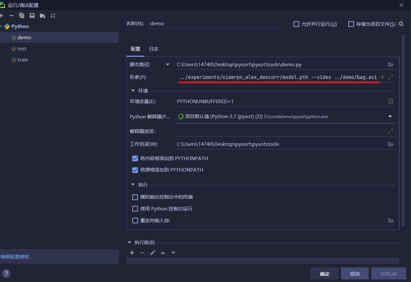
Task: Uncheck add source roots to PYTHONPATH
Action: click(x=135, y=170)
